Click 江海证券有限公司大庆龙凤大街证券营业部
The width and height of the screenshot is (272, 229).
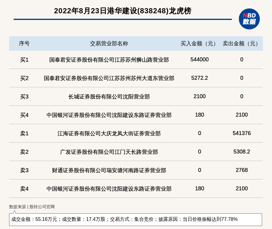point(109,134)
